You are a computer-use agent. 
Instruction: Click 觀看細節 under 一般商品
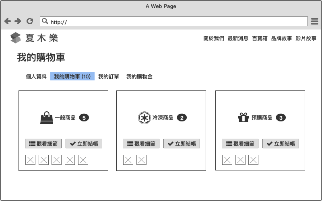43,144
